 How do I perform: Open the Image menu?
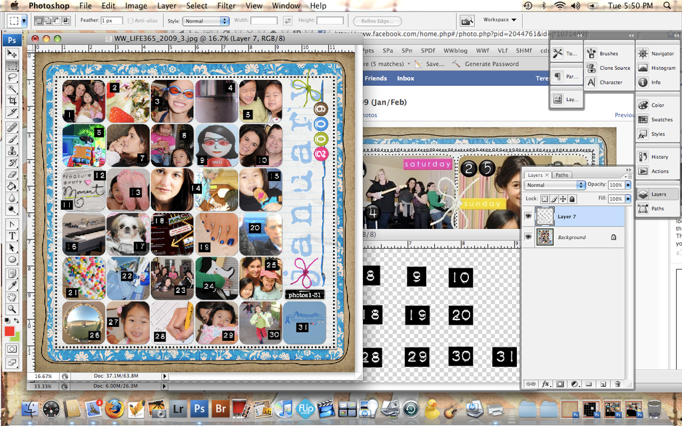[x=136, y=5]
